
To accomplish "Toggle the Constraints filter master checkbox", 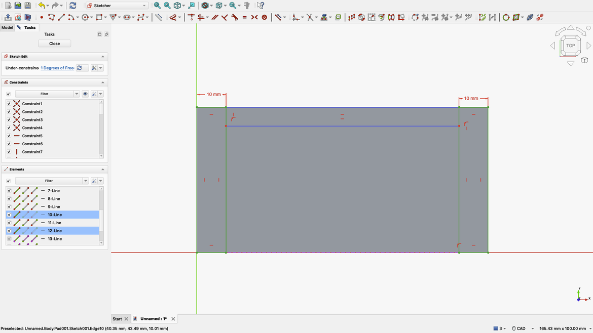I will pyautogui.click(x=9, y=94).
